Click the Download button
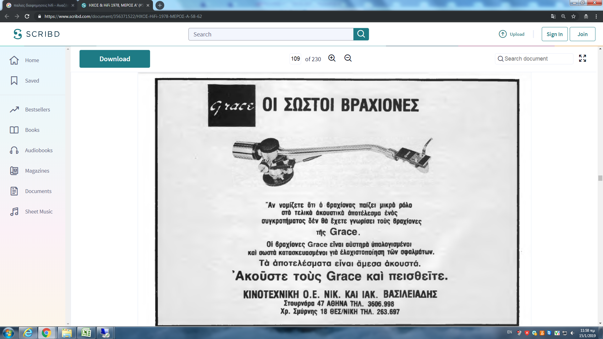This screenshot has height=339, width=603. 115,59
